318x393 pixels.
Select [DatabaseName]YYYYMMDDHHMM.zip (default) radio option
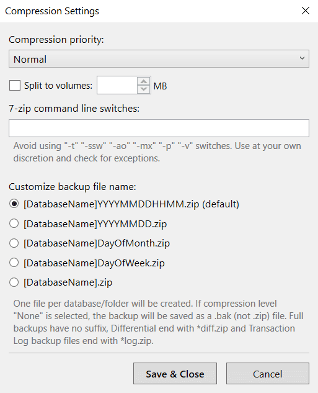pyautogui.click(x=14, y=204)
